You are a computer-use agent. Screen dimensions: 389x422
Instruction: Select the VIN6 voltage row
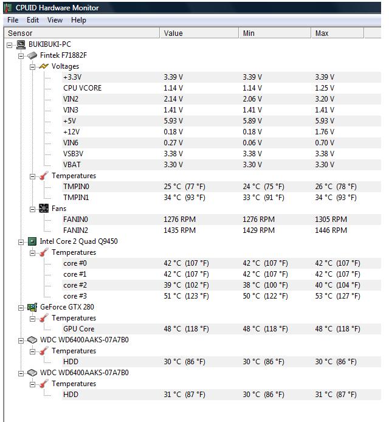pyautogui.click(x=221, y=143)
